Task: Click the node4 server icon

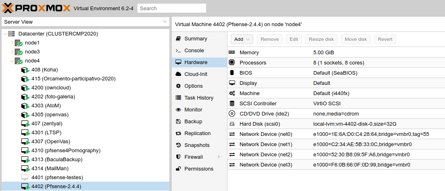Action: (x=19, y=61)
